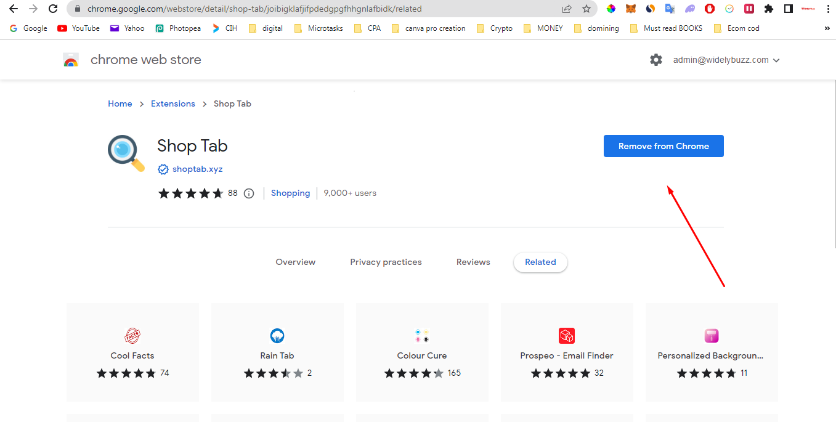Open the YouTube bookmark
The image size is (836, 422).
[x=78, y=28]
